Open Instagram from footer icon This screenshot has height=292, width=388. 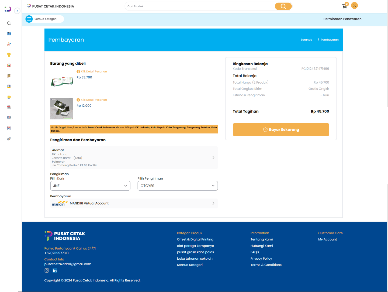pyautogui.click(x=47, y=270)
